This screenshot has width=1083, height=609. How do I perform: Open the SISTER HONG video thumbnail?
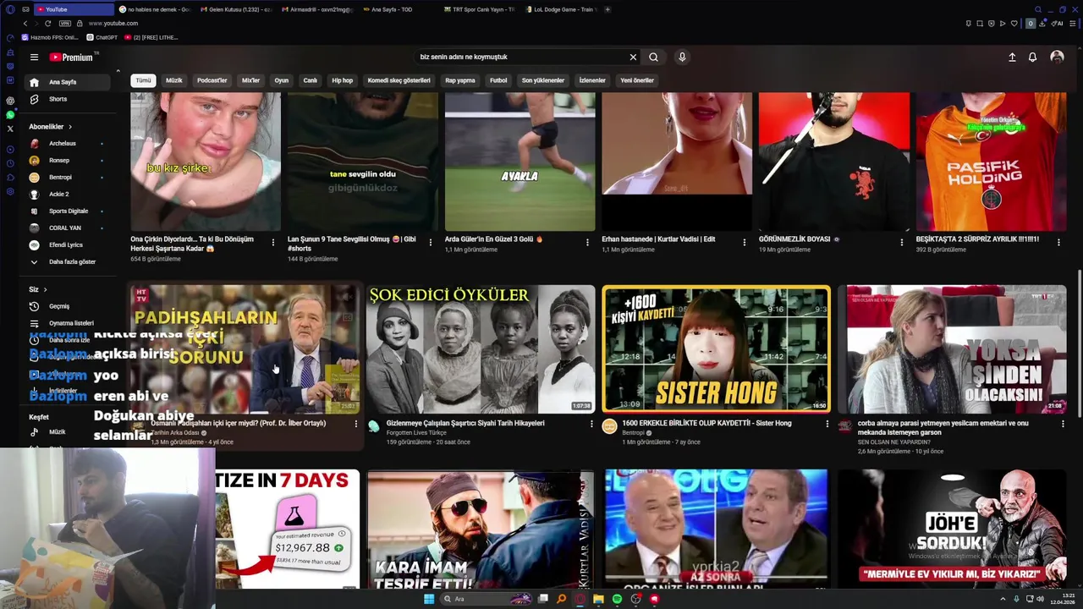[716, 349]
